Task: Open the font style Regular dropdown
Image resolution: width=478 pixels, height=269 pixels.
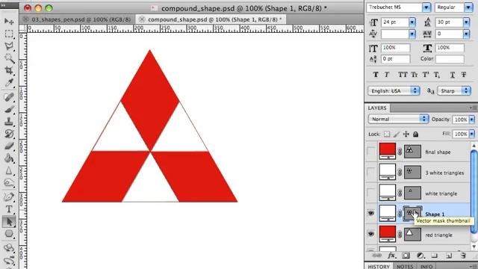Action: [x=468, y=7]
